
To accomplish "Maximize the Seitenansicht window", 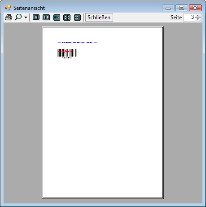I will [x=181, y=8].
